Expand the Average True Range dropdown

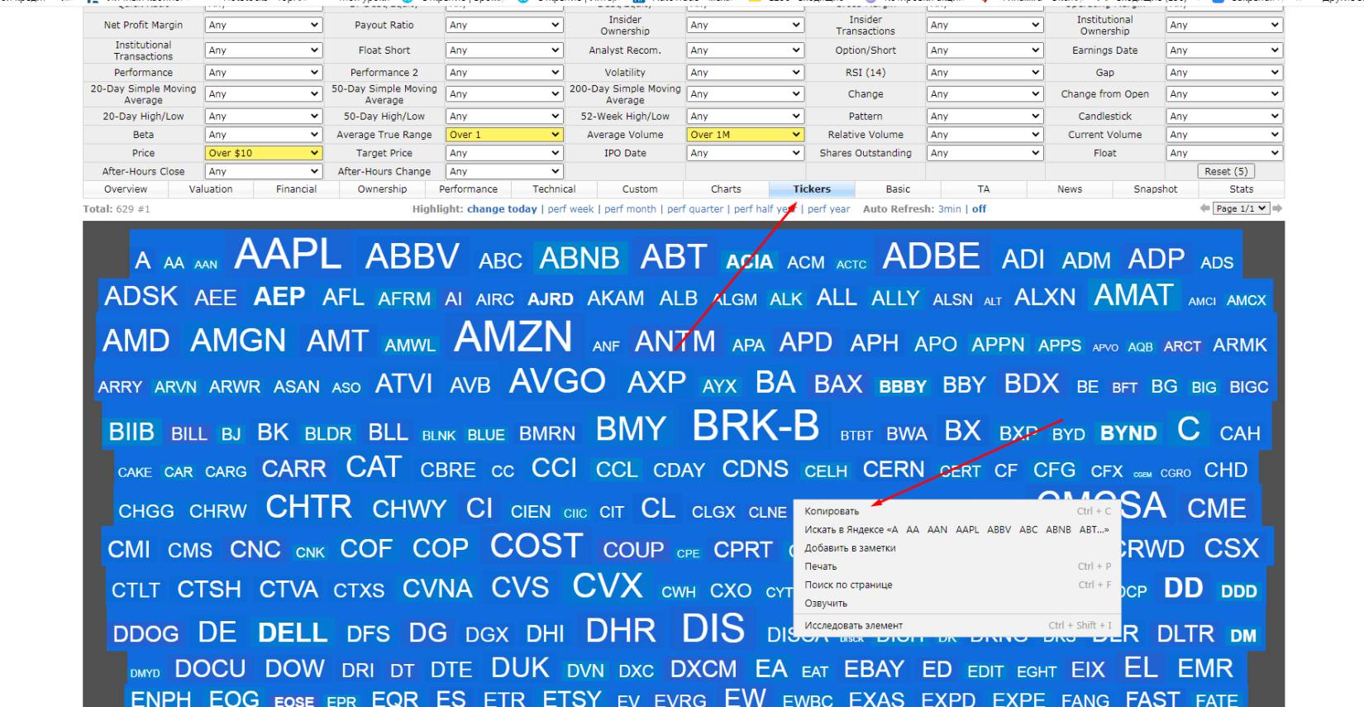click(x=503, y=135)
